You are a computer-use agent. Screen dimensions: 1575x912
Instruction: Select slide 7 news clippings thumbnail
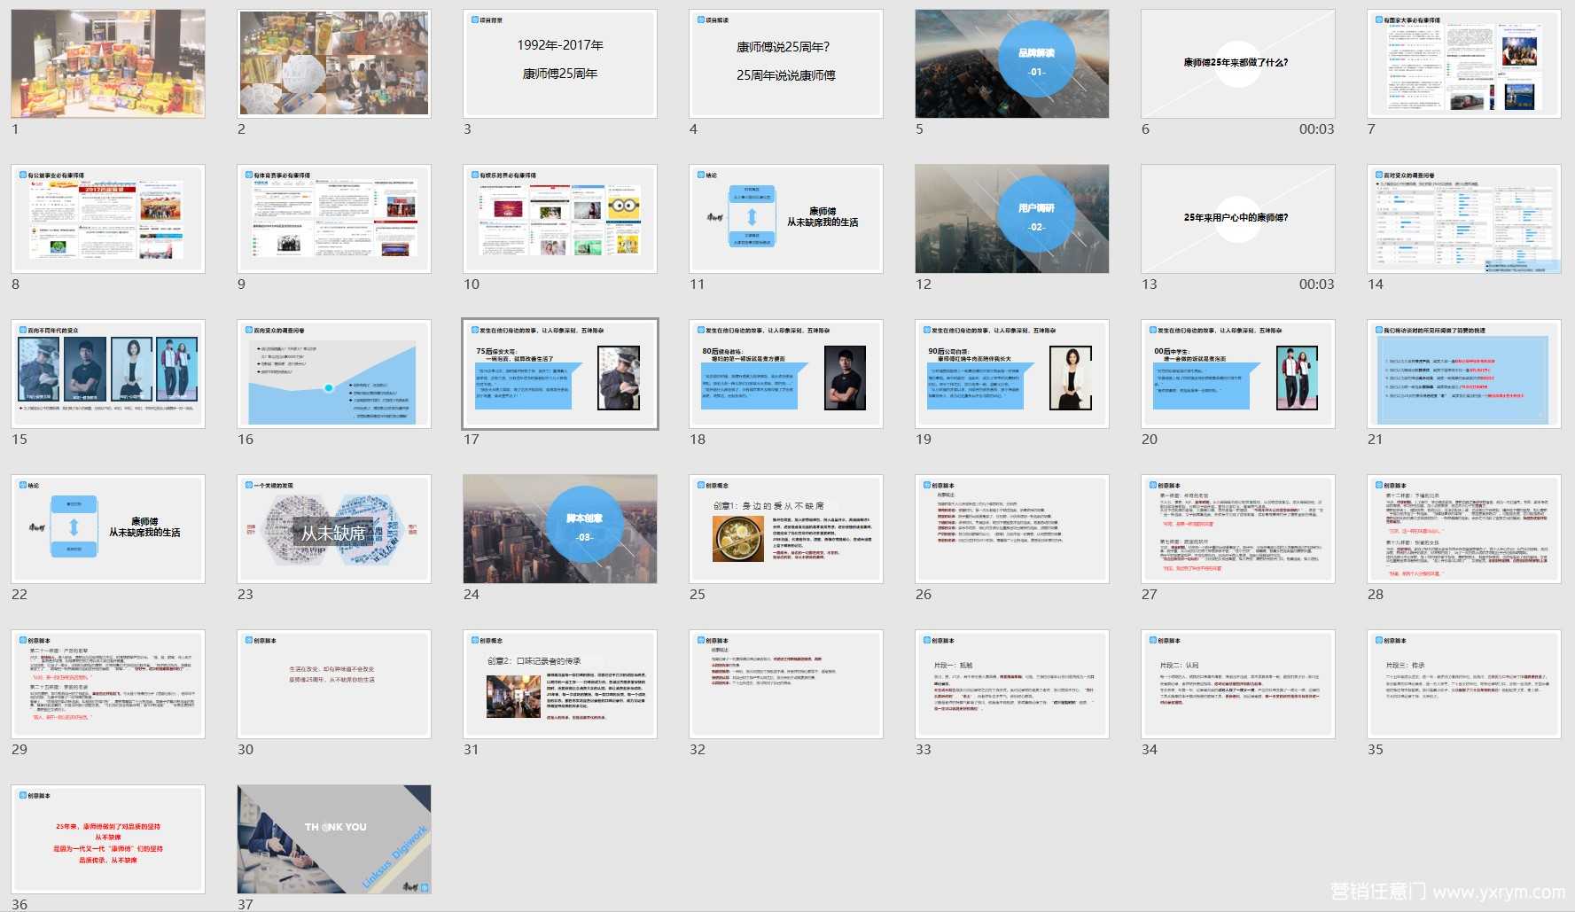tap(1464, 64)
